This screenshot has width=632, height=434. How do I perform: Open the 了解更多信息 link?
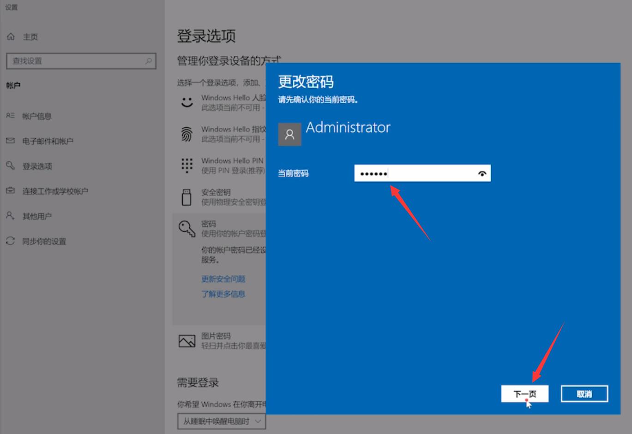[223, 294]
